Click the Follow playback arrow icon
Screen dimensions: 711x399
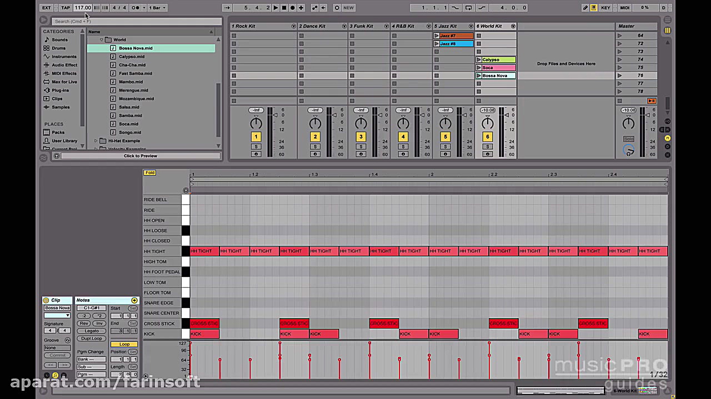(x=227, y=8)
